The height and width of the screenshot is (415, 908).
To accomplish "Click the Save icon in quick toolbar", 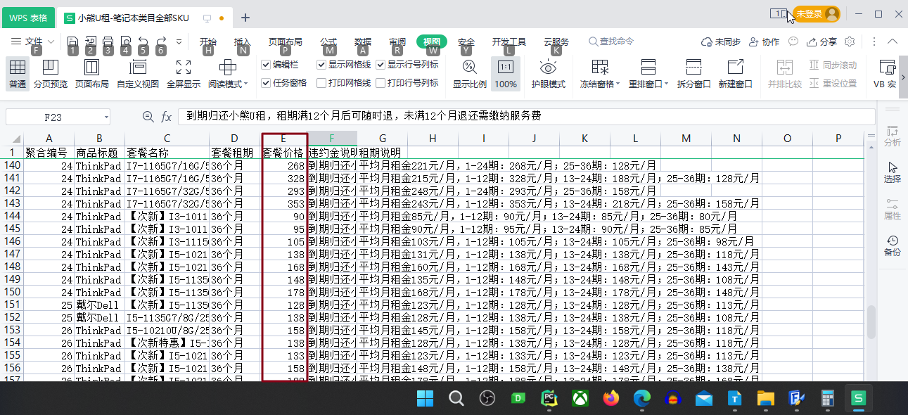I will click(72, 41).
